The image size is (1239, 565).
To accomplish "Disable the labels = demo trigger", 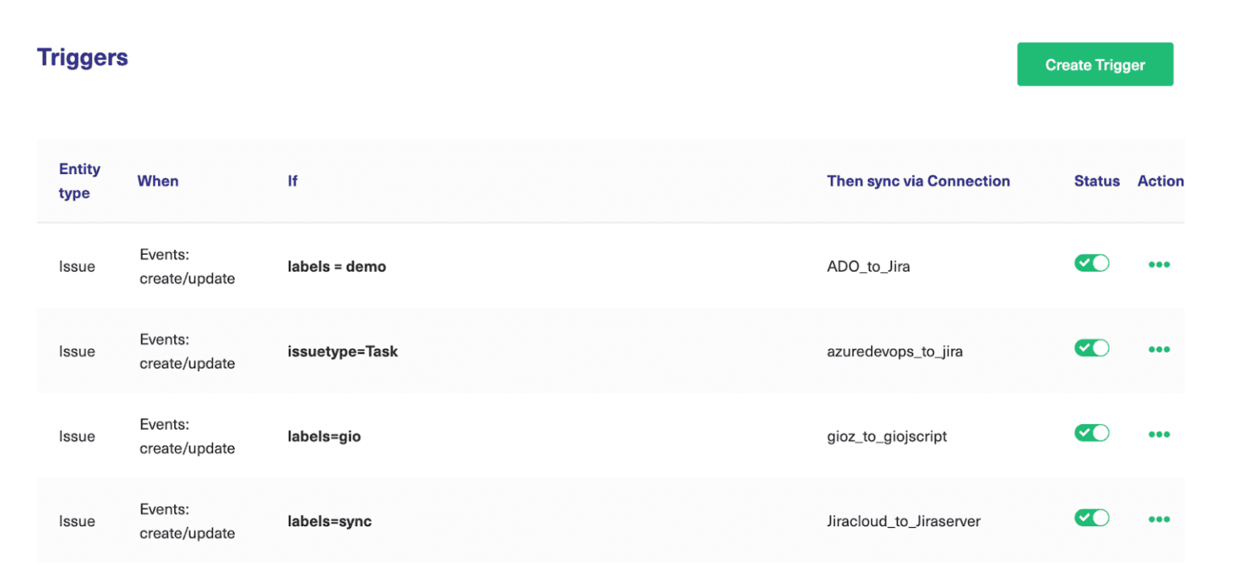I will [1091, 263].
